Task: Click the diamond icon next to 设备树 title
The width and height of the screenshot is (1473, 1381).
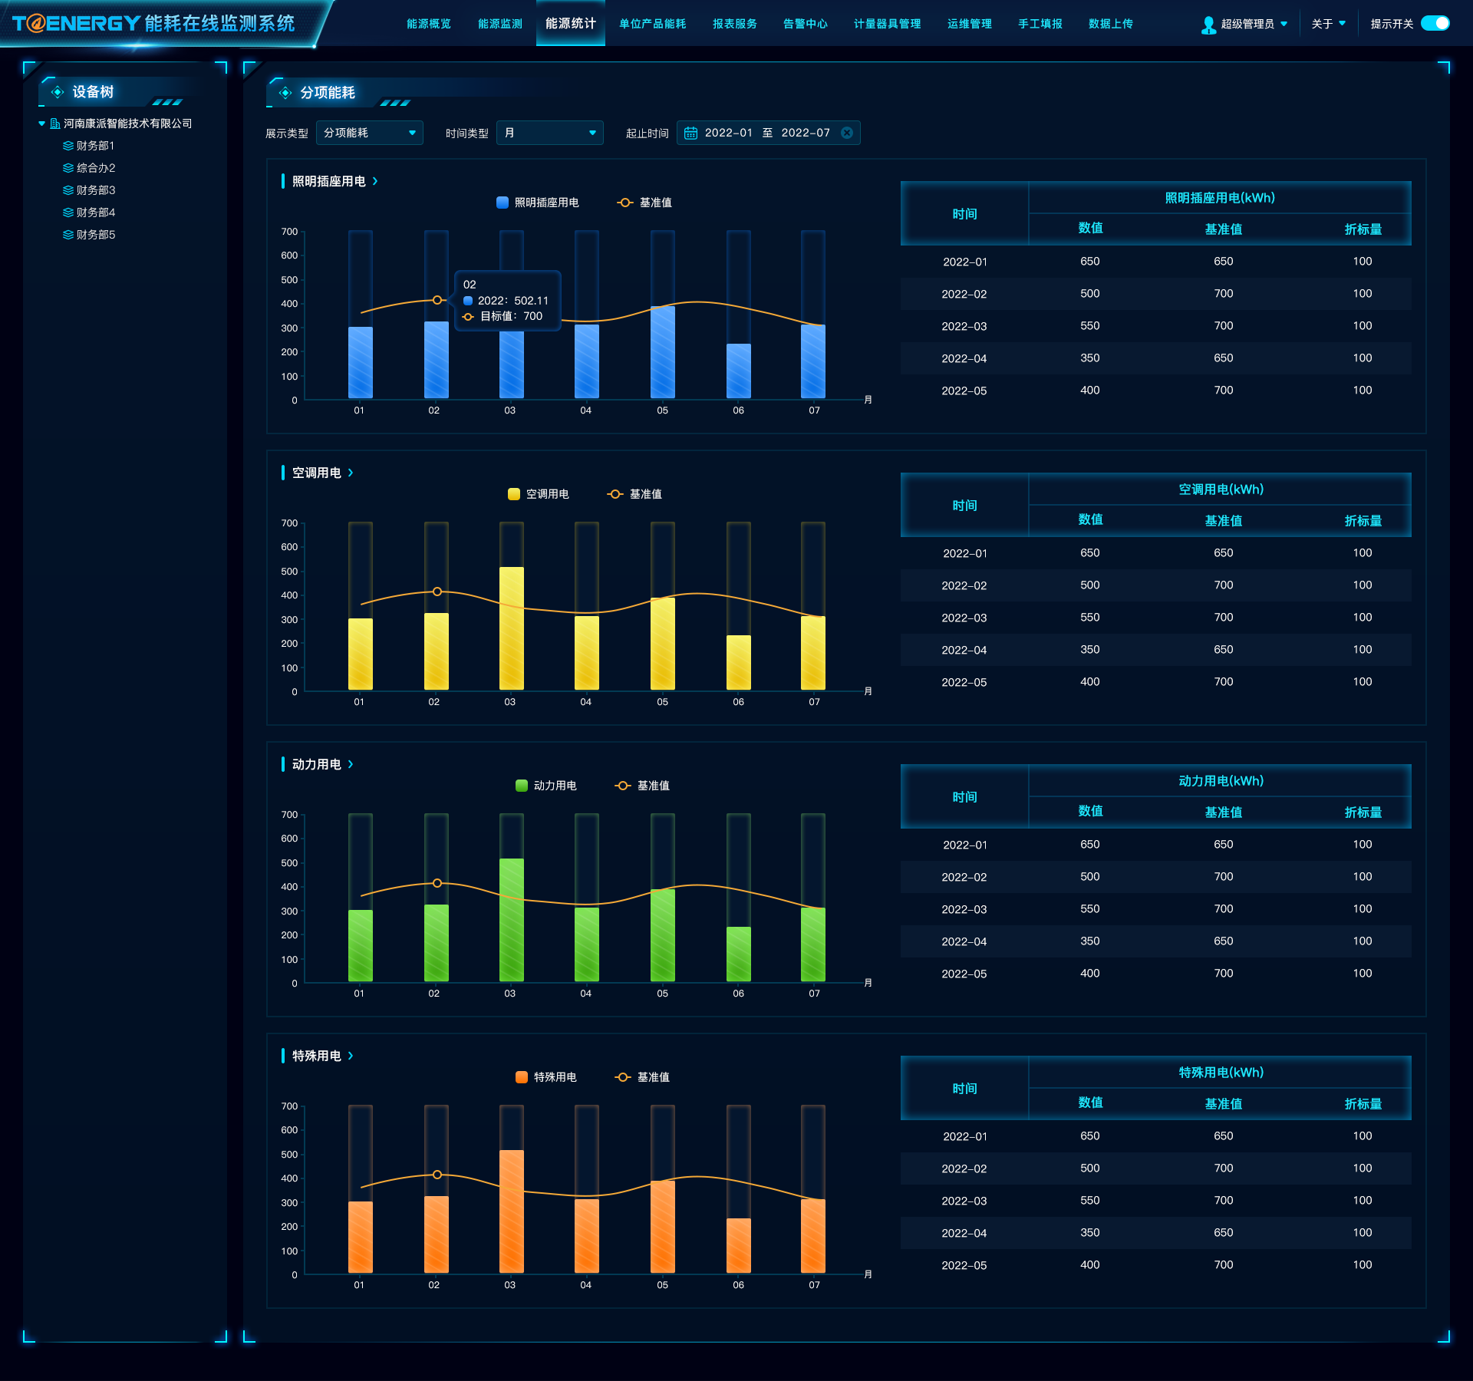Action: click(x=58, y=92)
